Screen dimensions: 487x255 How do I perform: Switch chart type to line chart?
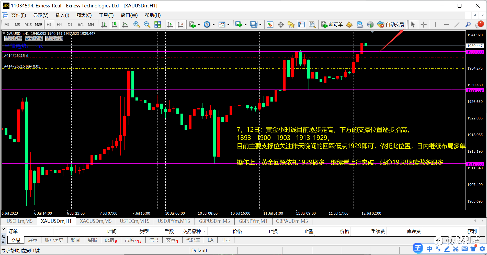coord(125,25)
